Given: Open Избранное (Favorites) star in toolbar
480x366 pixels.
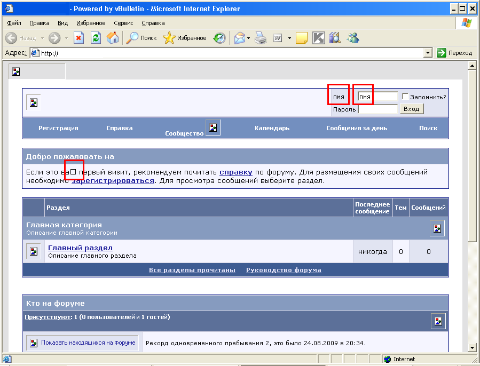Looking at the screenshot, I should (185, 38).
